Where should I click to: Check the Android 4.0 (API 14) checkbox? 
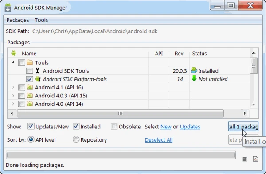(x=22, y=104)
